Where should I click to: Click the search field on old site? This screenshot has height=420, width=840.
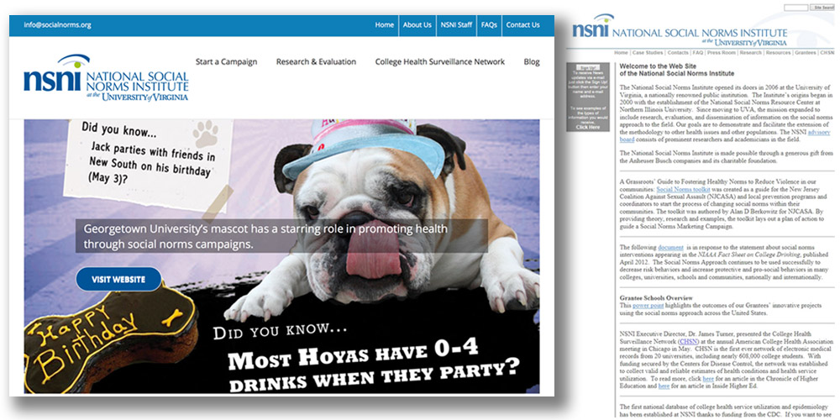(795, 8)
